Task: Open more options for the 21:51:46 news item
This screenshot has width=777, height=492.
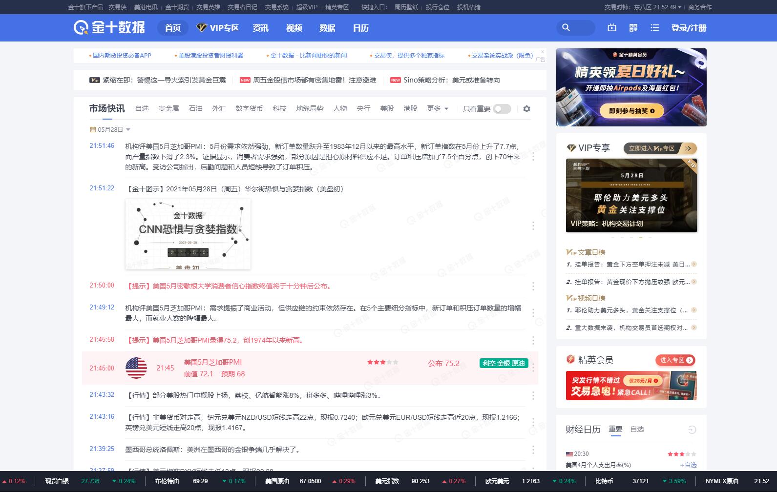Action: pos(533,157)
